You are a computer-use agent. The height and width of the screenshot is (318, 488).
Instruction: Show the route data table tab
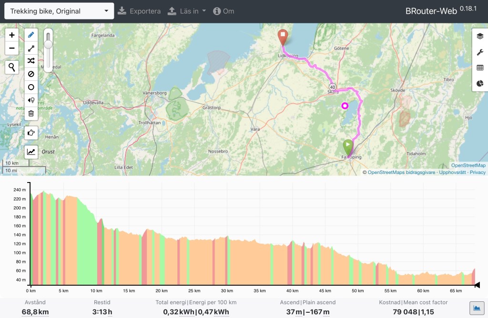(480, 68)
